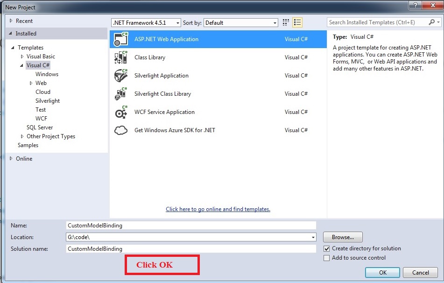Click the Windows Azure SDK cloud icon
The image size is (444, 283).
pyautogui.click(x=121, y=130)
